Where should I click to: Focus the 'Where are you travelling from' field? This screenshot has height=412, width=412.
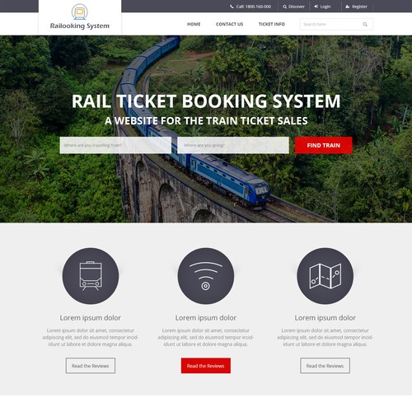pos(115,145)
